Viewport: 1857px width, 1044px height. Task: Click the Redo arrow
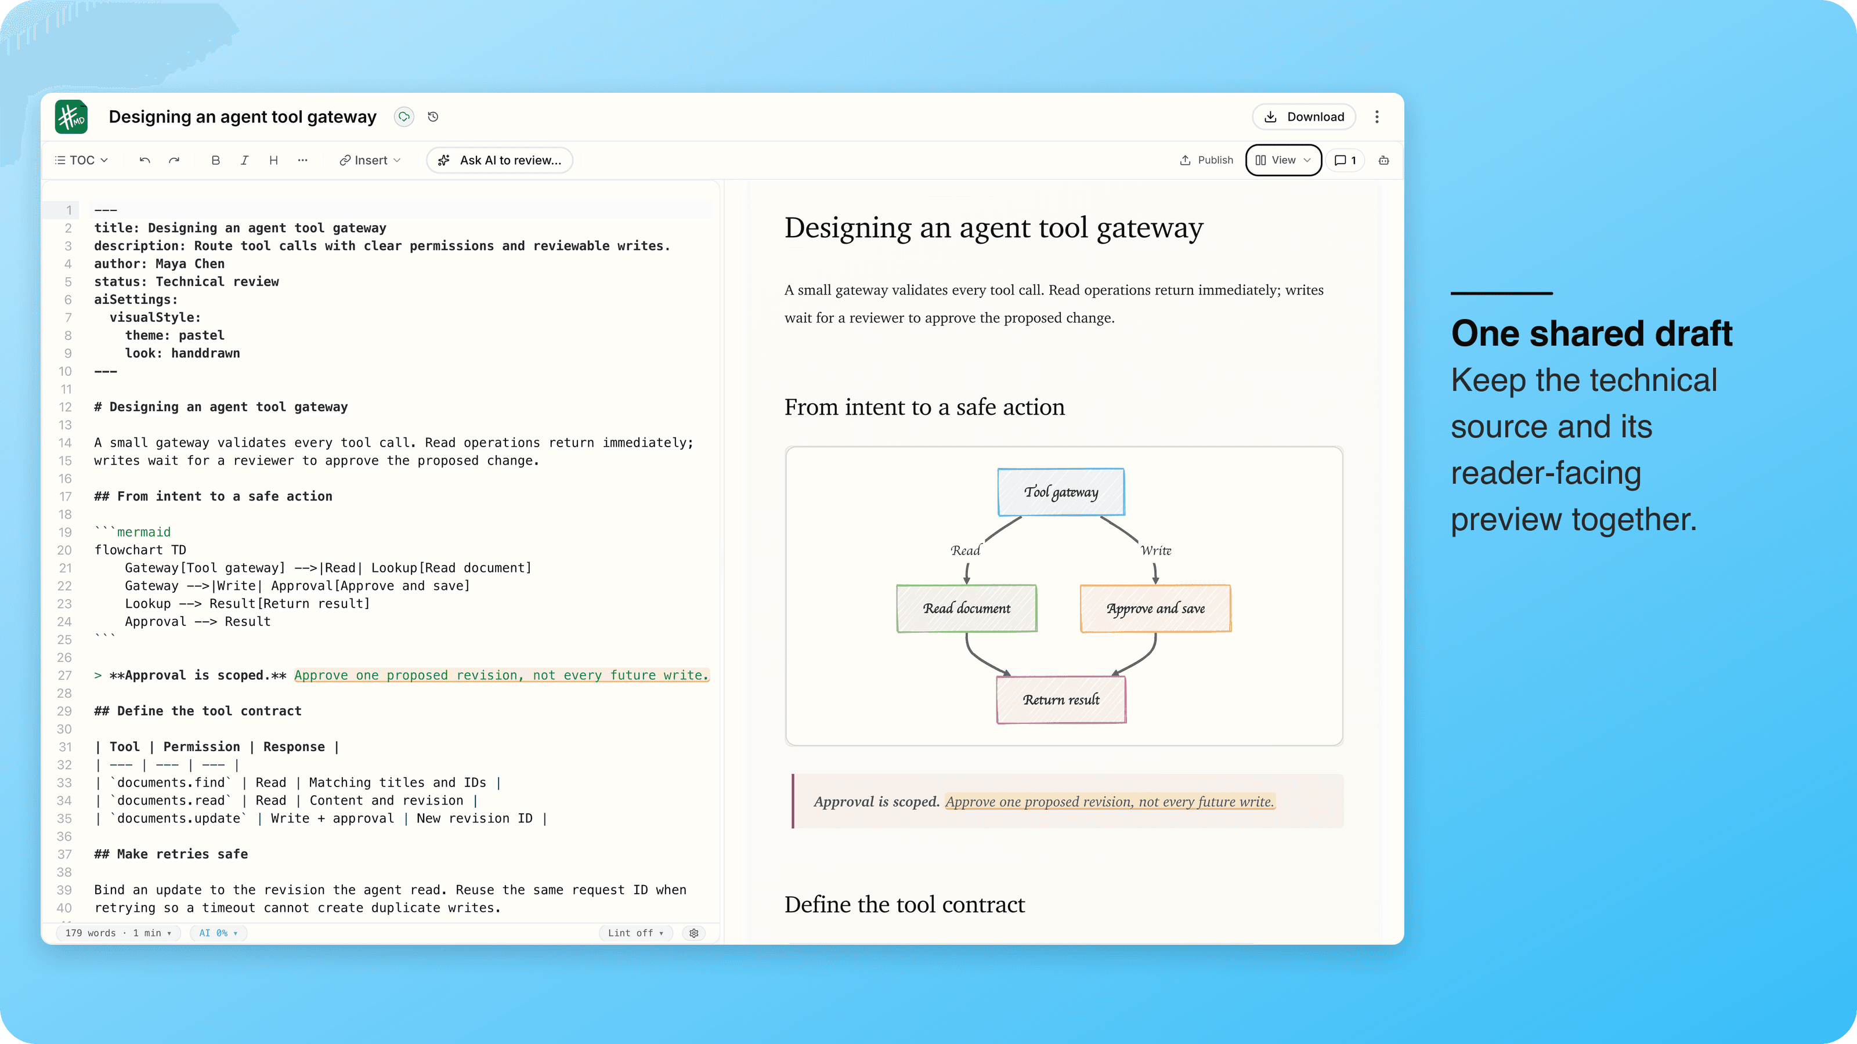pos(174,160)
